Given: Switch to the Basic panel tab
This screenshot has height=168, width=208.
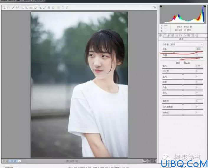Looking at the screenshot, I should pos(160,35).
